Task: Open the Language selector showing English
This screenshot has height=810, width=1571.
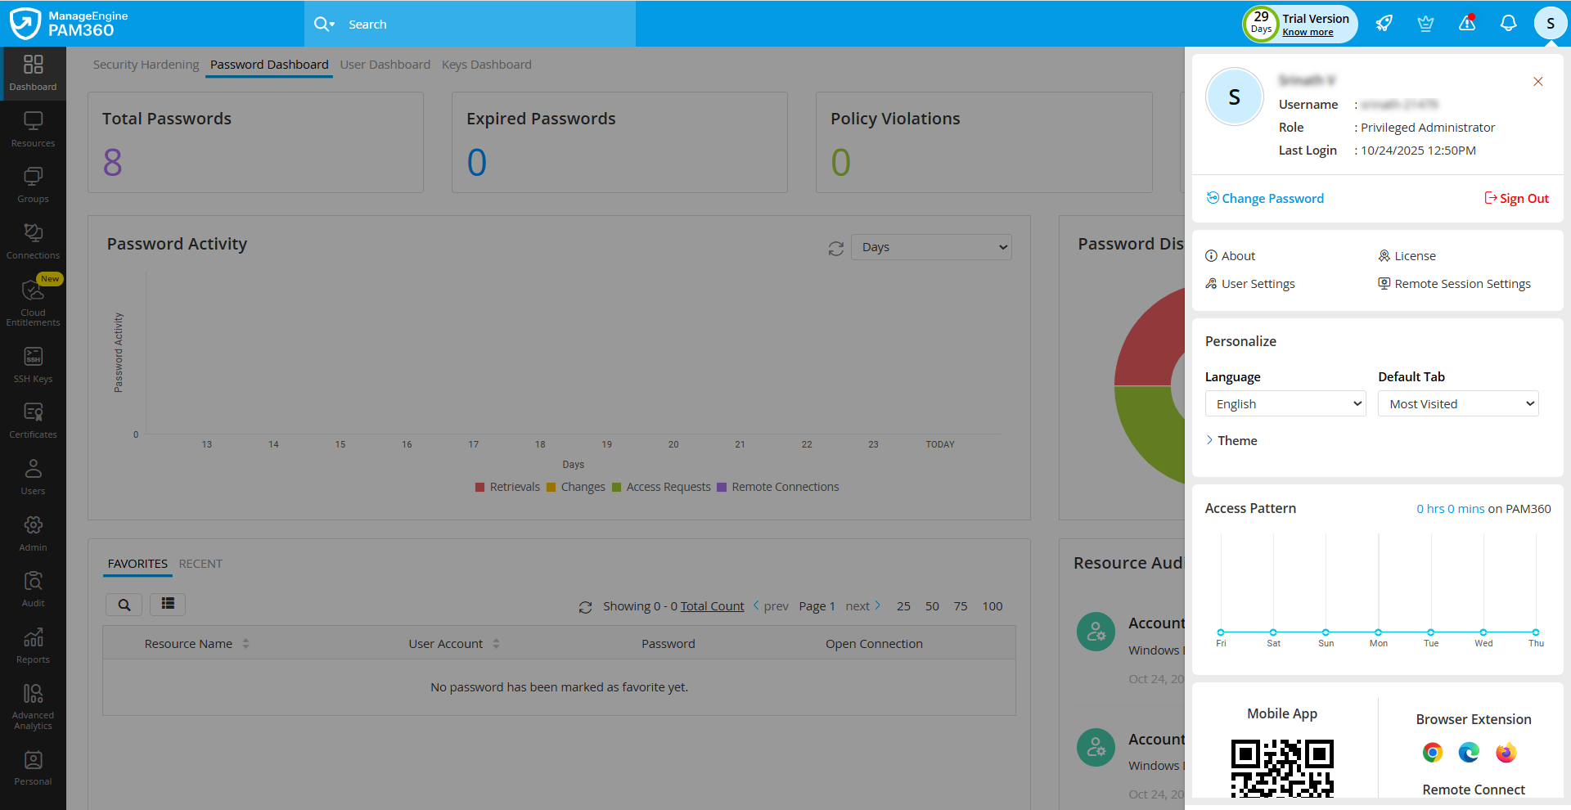Action: (x=1285, y=403)
